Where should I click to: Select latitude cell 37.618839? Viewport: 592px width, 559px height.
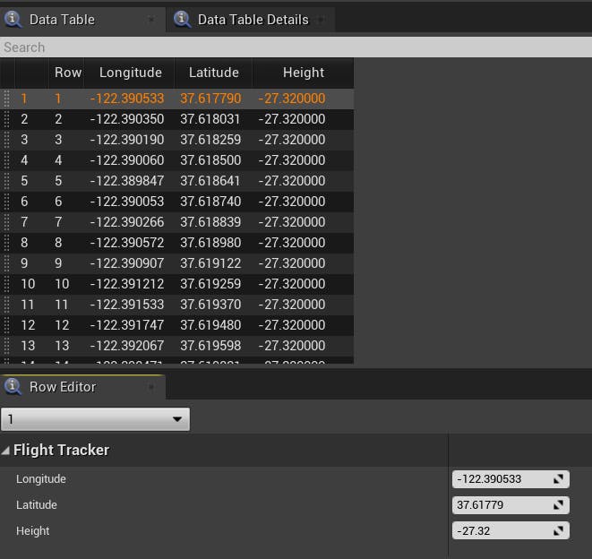coord(210,222)
